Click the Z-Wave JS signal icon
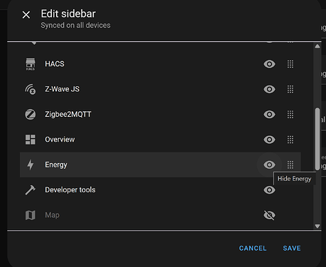The image size is (326, 267). tap(31, 89)
